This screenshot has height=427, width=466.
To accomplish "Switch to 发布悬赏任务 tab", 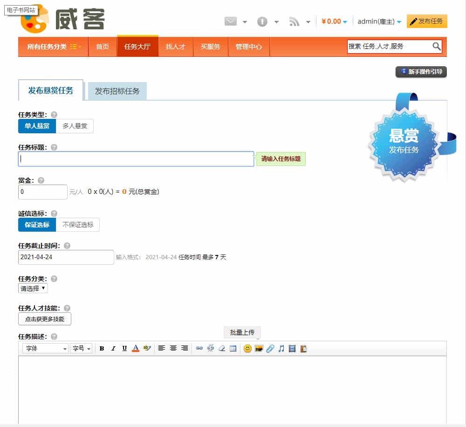I will point(51,90).
